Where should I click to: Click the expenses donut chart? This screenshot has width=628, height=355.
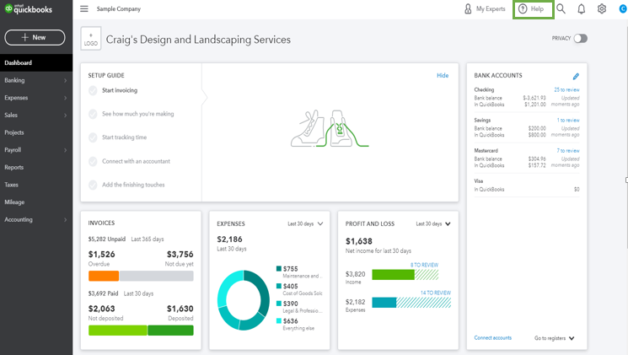(x=244, y=300)
